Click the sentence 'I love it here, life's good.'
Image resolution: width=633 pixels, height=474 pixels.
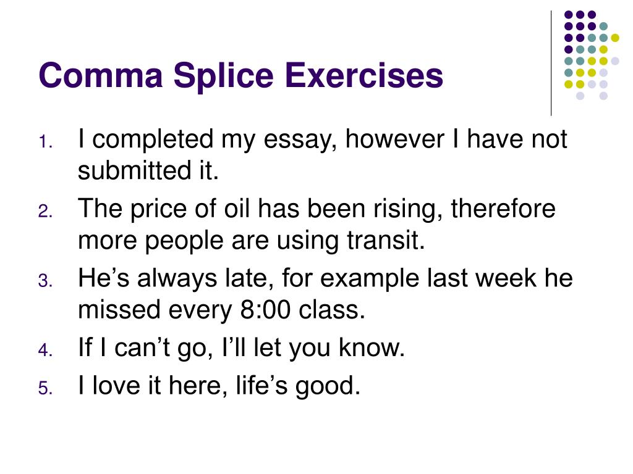pos(219,386)
